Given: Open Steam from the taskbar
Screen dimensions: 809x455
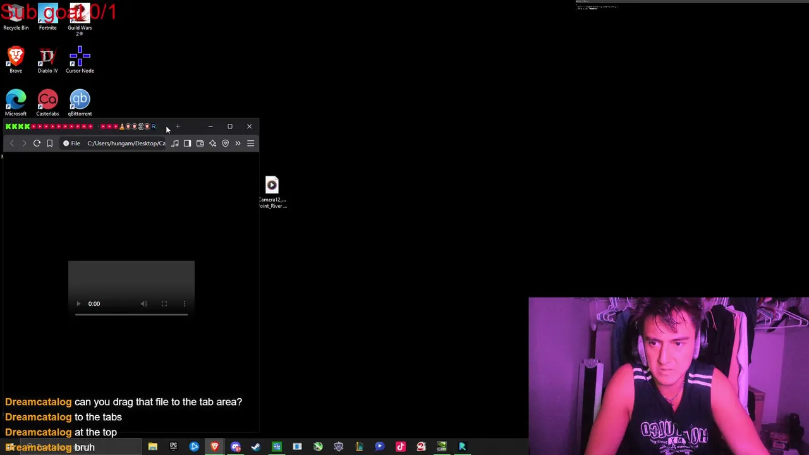Looking at the screenshot, I should (x=256, y=447).
